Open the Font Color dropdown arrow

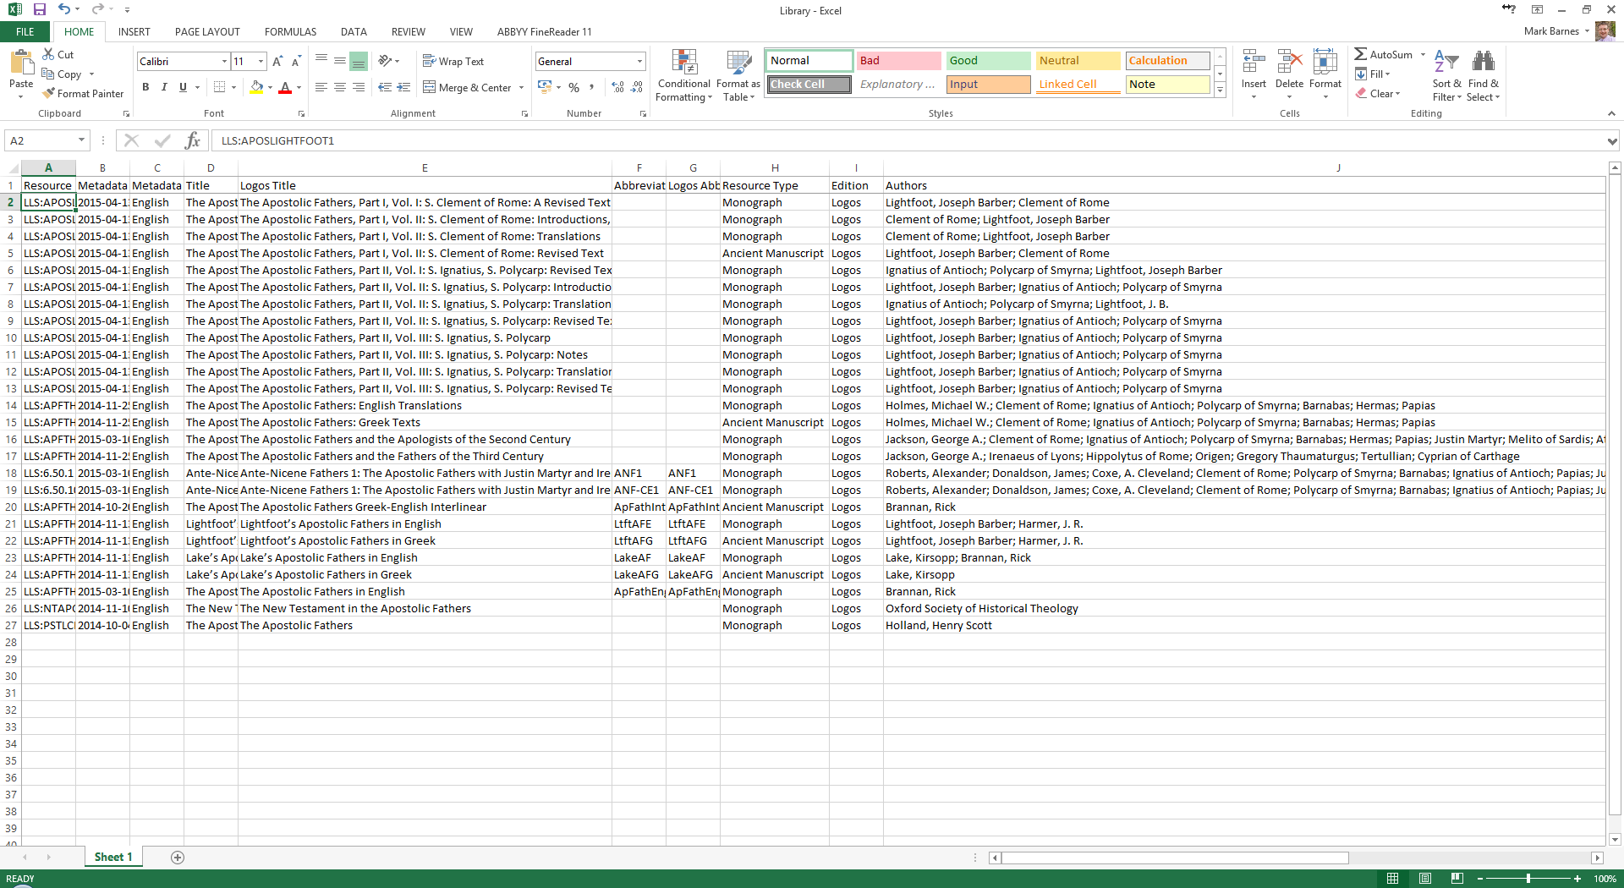[x=299, y=87]
